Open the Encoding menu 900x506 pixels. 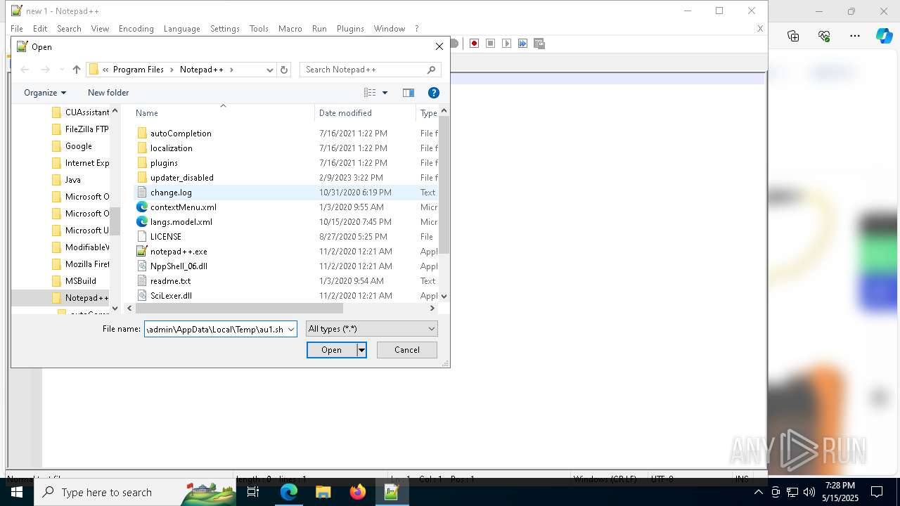(136, 29)
